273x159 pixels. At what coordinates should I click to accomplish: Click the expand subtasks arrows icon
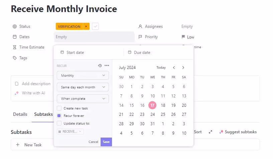click(211, 132)
